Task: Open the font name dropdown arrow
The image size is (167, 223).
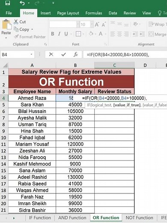Action: coord(78,24)
